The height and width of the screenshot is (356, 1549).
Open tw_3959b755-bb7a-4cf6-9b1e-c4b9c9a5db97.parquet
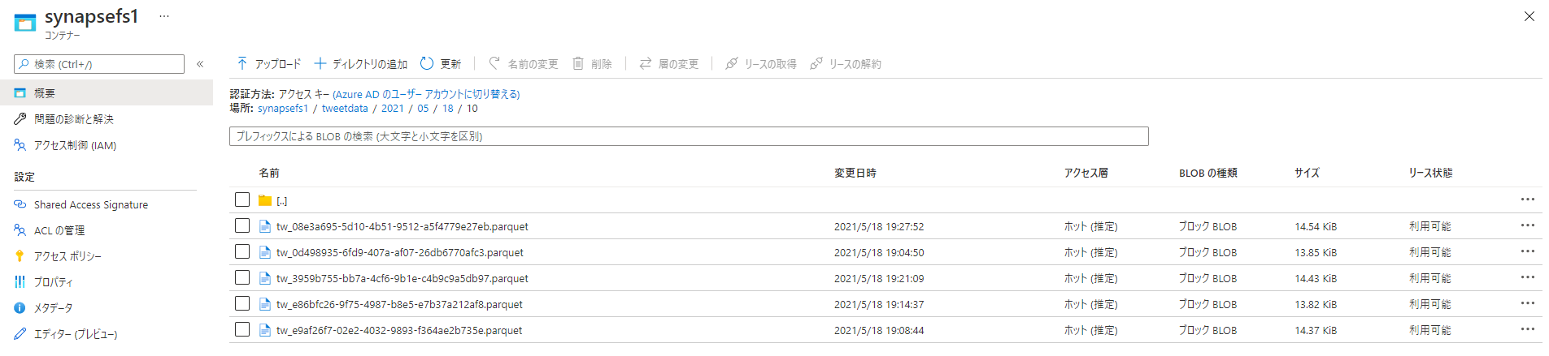tap(402, 279)
